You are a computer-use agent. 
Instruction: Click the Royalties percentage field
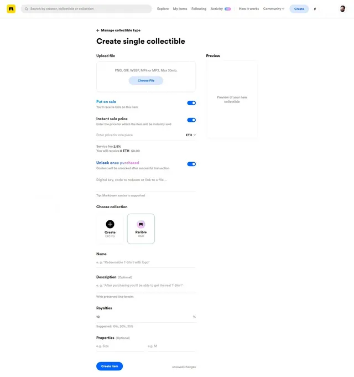tap(146, 317)
